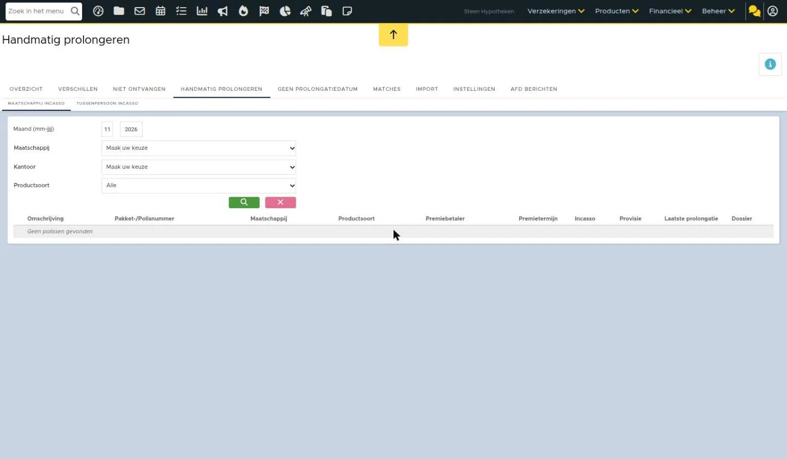Select the Maatschappij incasso sub-tab

pos(36,103)
